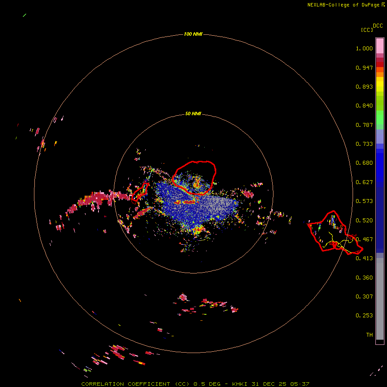Click the 0.947 scale value
This screenshot has width=387, height=387.
(x=364, y=68)
